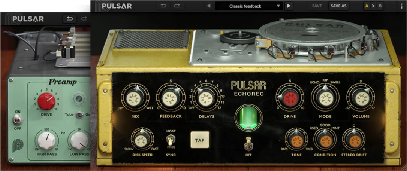Click the TAP tempo button

point(200,140)
